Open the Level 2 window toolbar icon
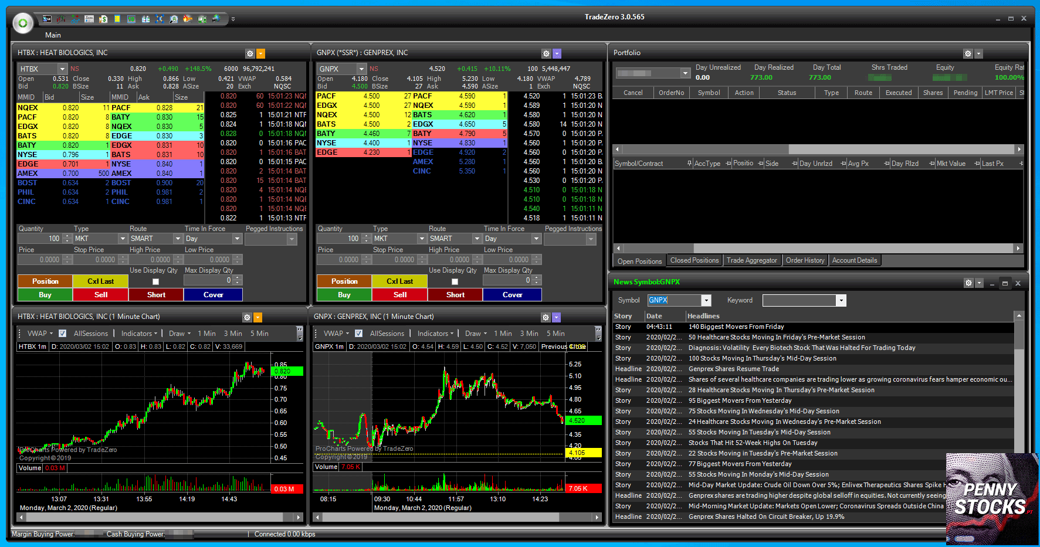The image size is (1040, 547). click(x=47, y=19)
